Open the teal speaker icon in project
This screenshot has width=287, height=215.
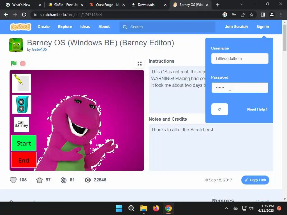pyautogui.click(x=22, y=104)
